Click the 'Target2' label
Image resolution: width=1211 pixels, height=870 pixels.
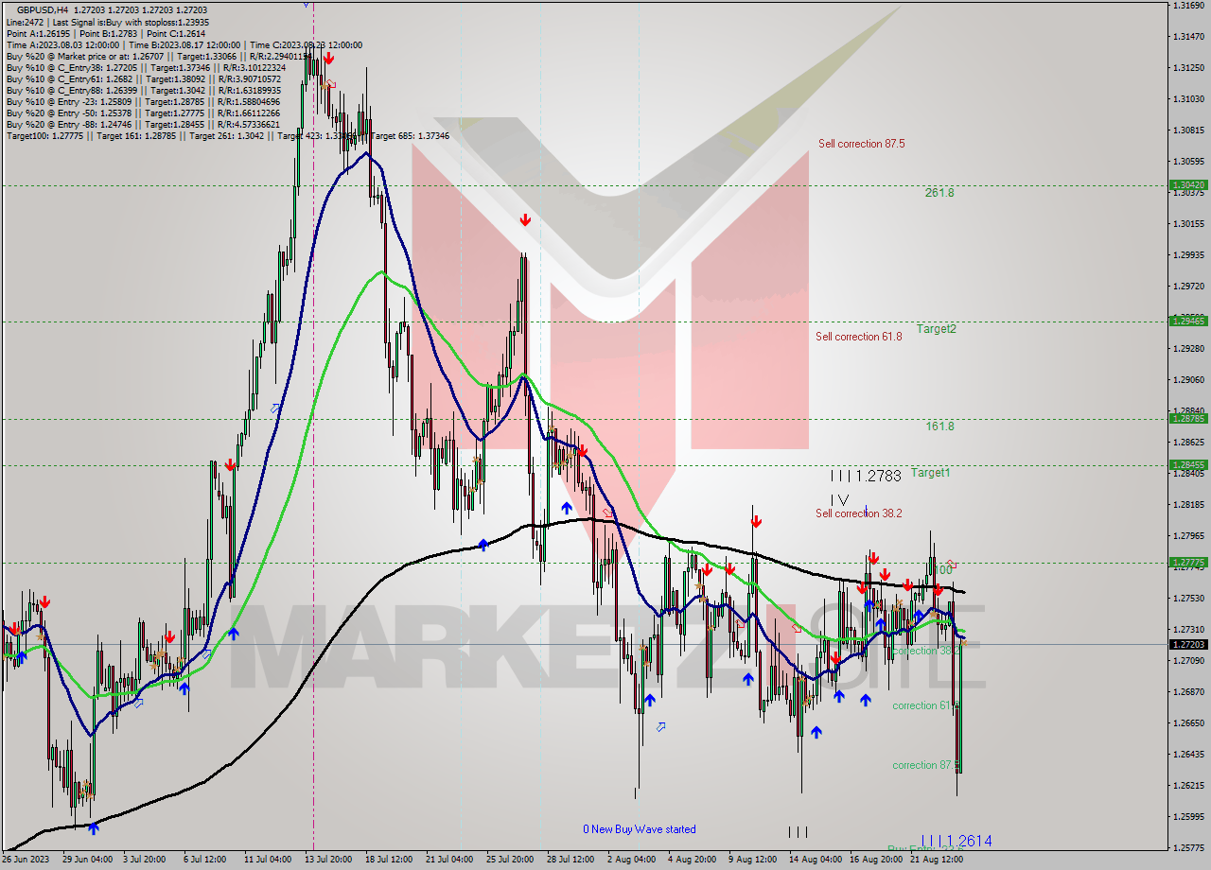tap(936, 329)
